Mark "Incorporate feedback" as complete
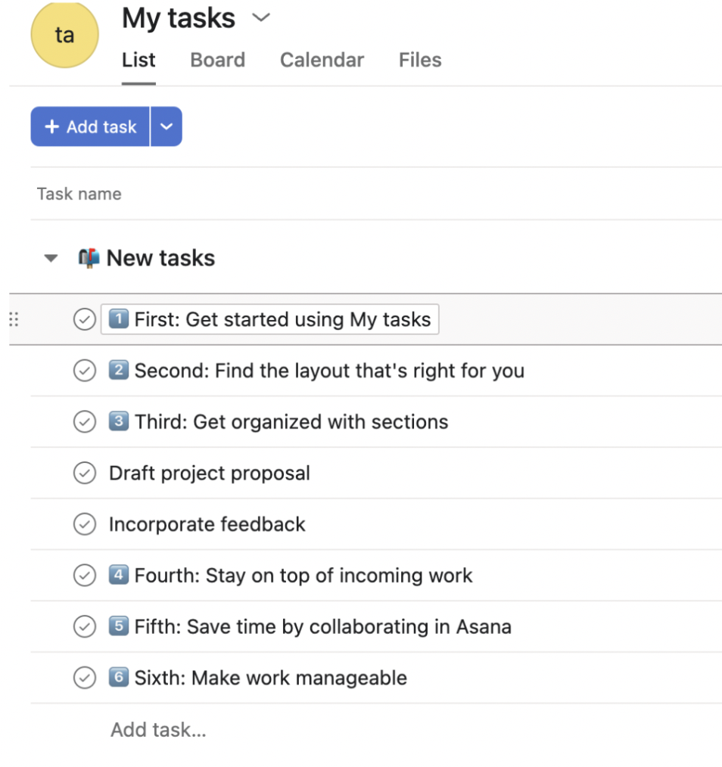Image resolution: width=722 pixels, height=767 pixels. point(85,524)
